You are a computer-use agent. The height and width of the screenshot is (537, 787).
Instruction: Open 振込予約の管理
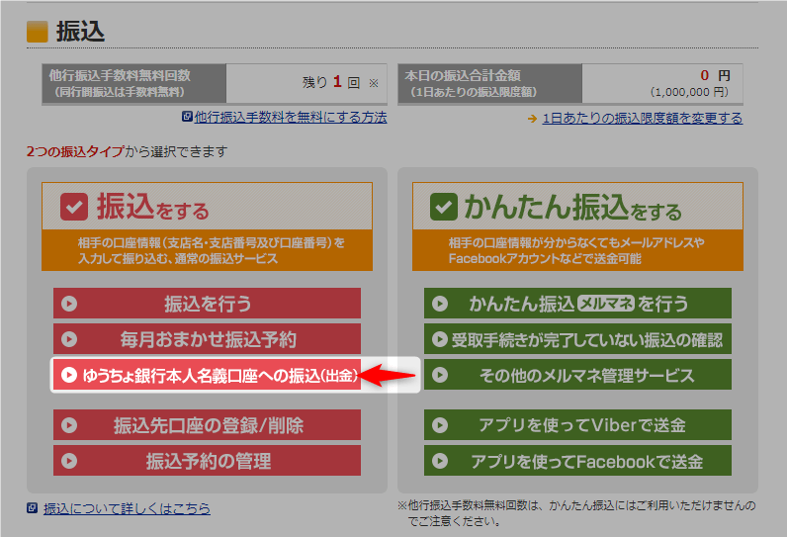click(207, 461)
